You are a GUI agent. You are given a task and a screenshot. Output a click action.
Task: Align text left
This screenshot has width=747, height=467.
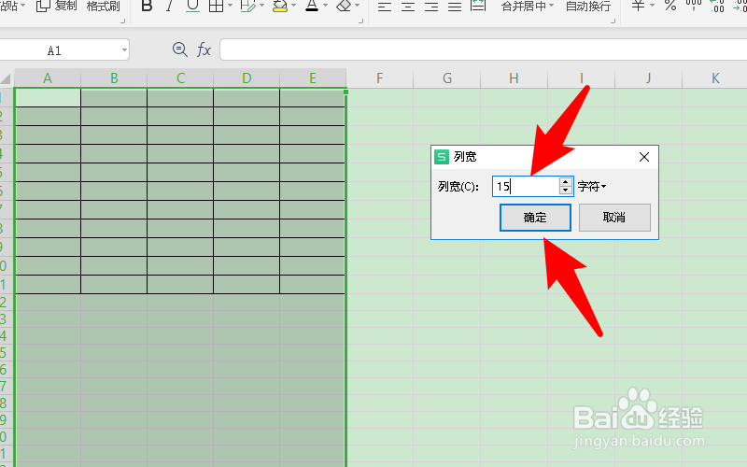click(x=385, y=7)
